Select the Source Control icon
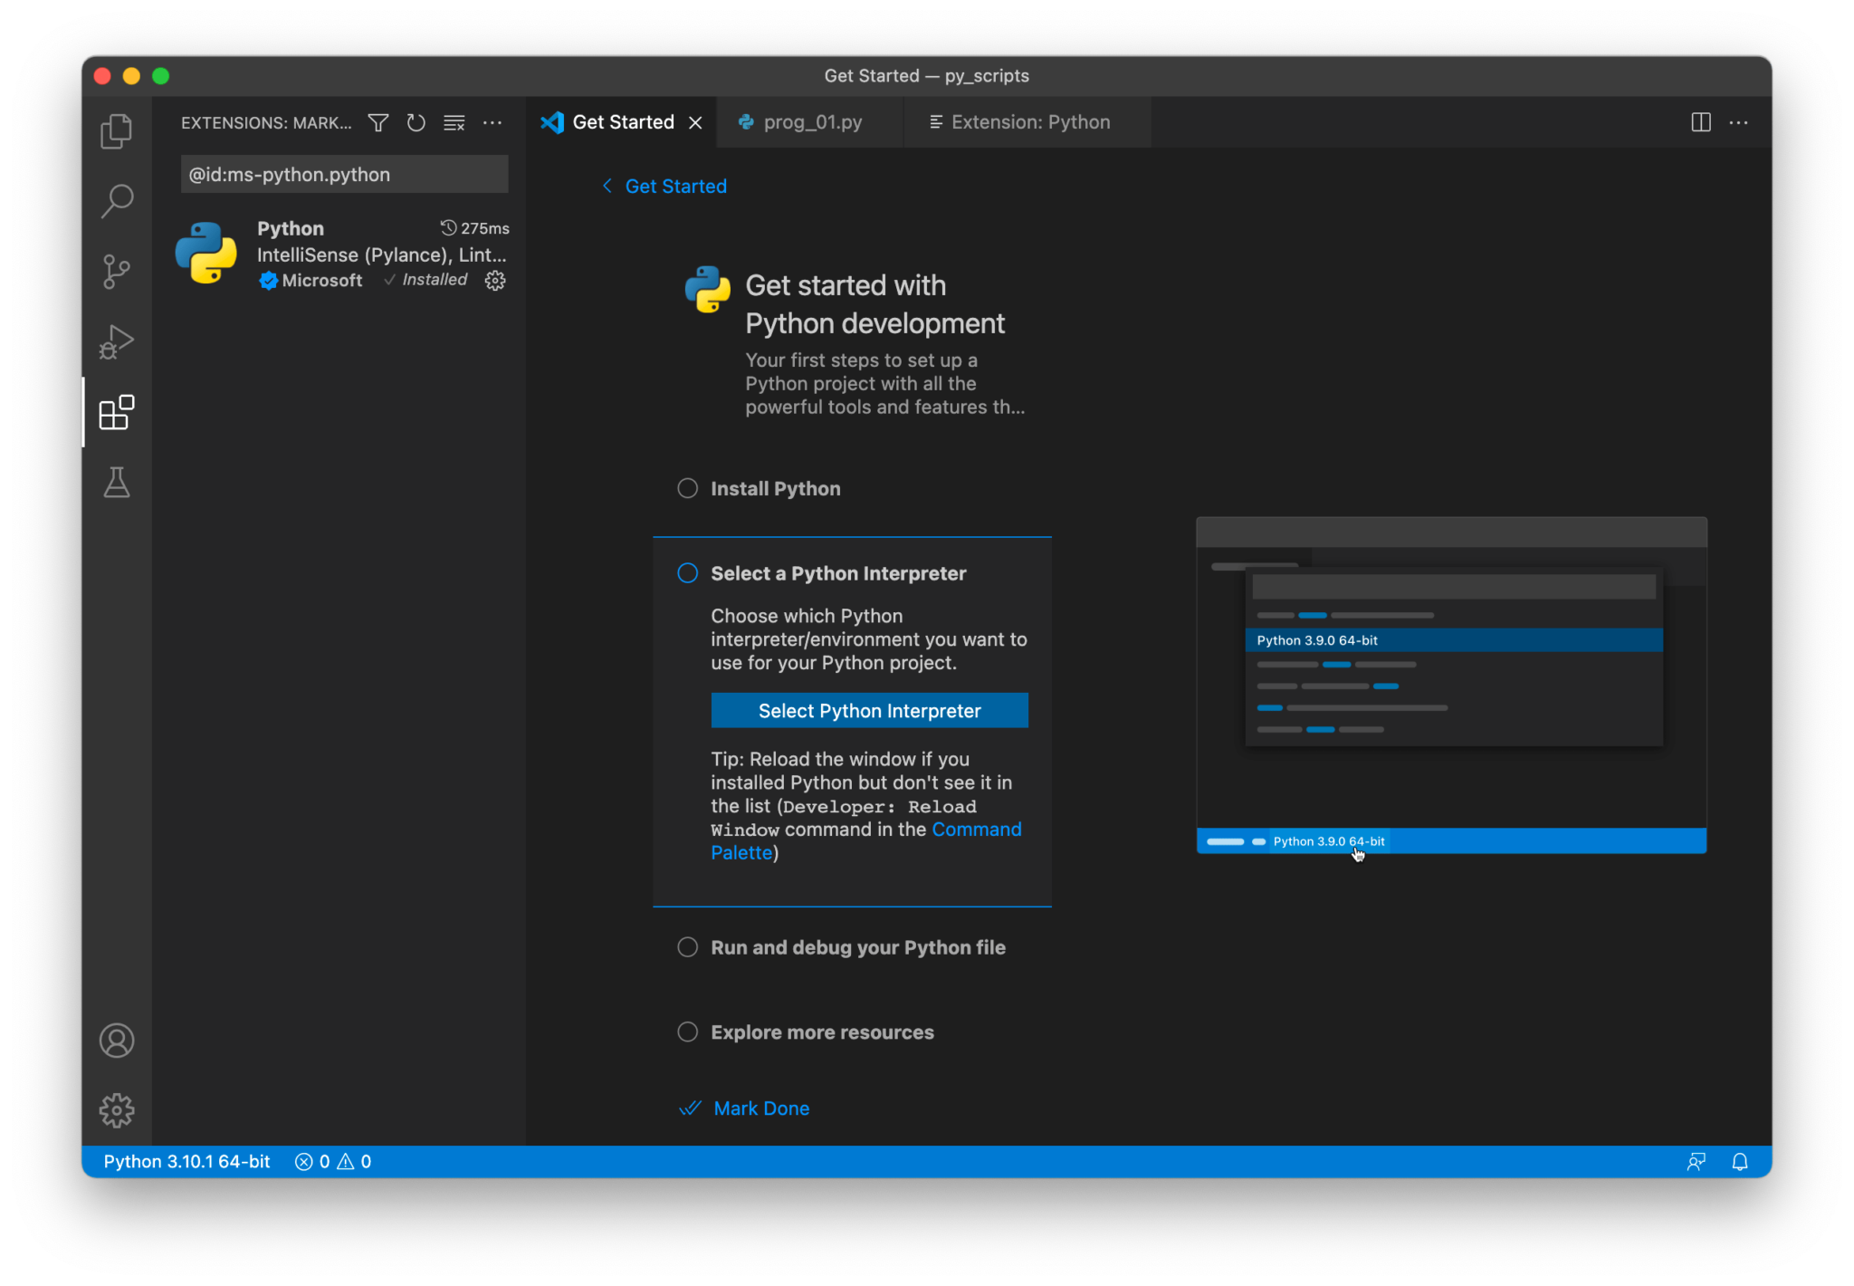This screenshot has width=1854, height=1286. coord(116,271)
